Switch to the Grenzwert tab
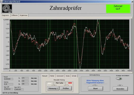 tap(60, 76)
